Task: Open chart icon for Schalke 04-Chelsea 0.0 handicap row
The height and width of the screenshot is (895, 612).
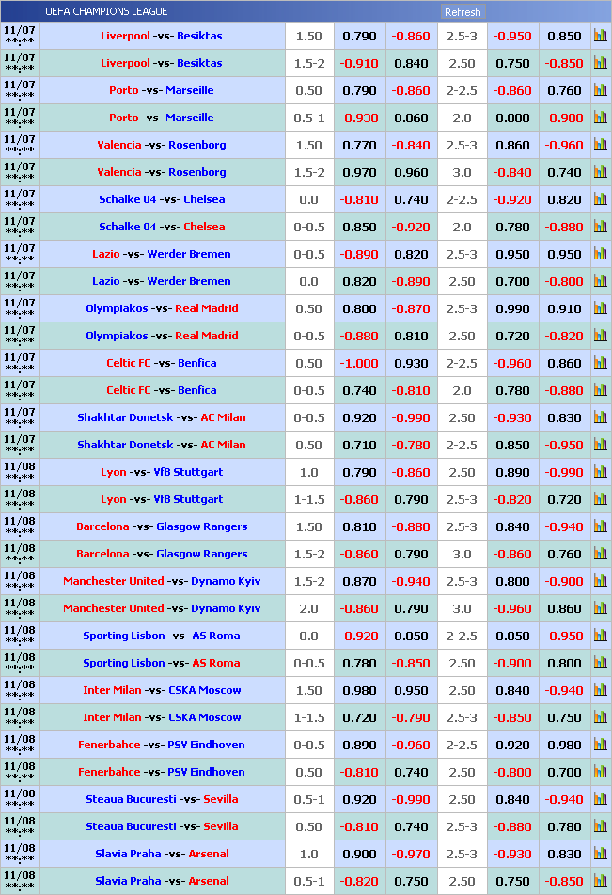Action: pyautogui.click(x=600, y=199)
